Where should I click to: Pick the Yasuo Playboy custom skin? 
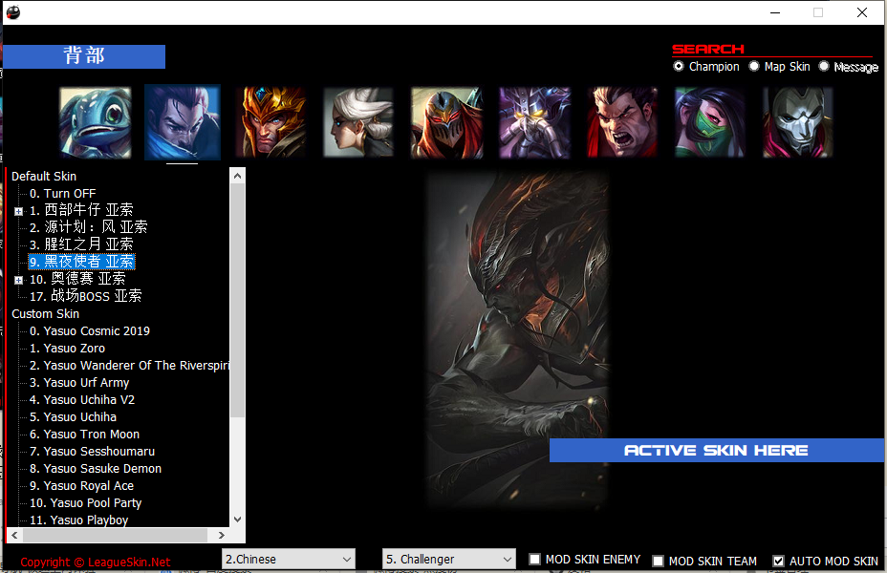78,520
